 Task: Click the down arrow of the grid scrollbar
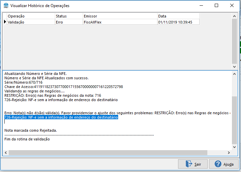tap(234, 67)
